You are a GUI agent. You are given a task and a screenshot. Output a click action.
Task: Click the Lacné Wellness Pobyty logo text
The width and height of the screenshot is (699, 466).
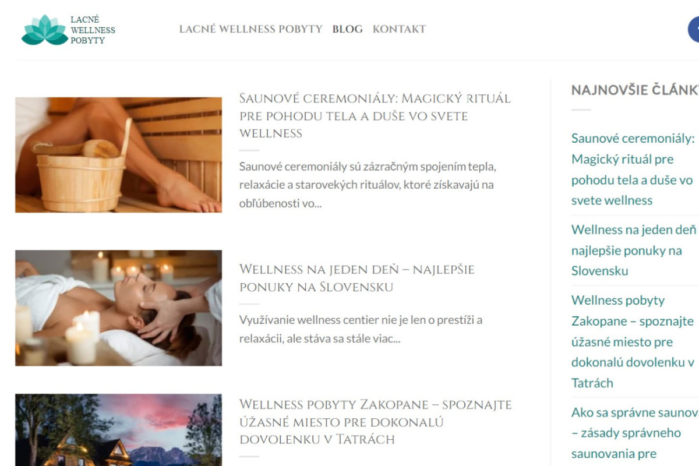tap(93, 30)
